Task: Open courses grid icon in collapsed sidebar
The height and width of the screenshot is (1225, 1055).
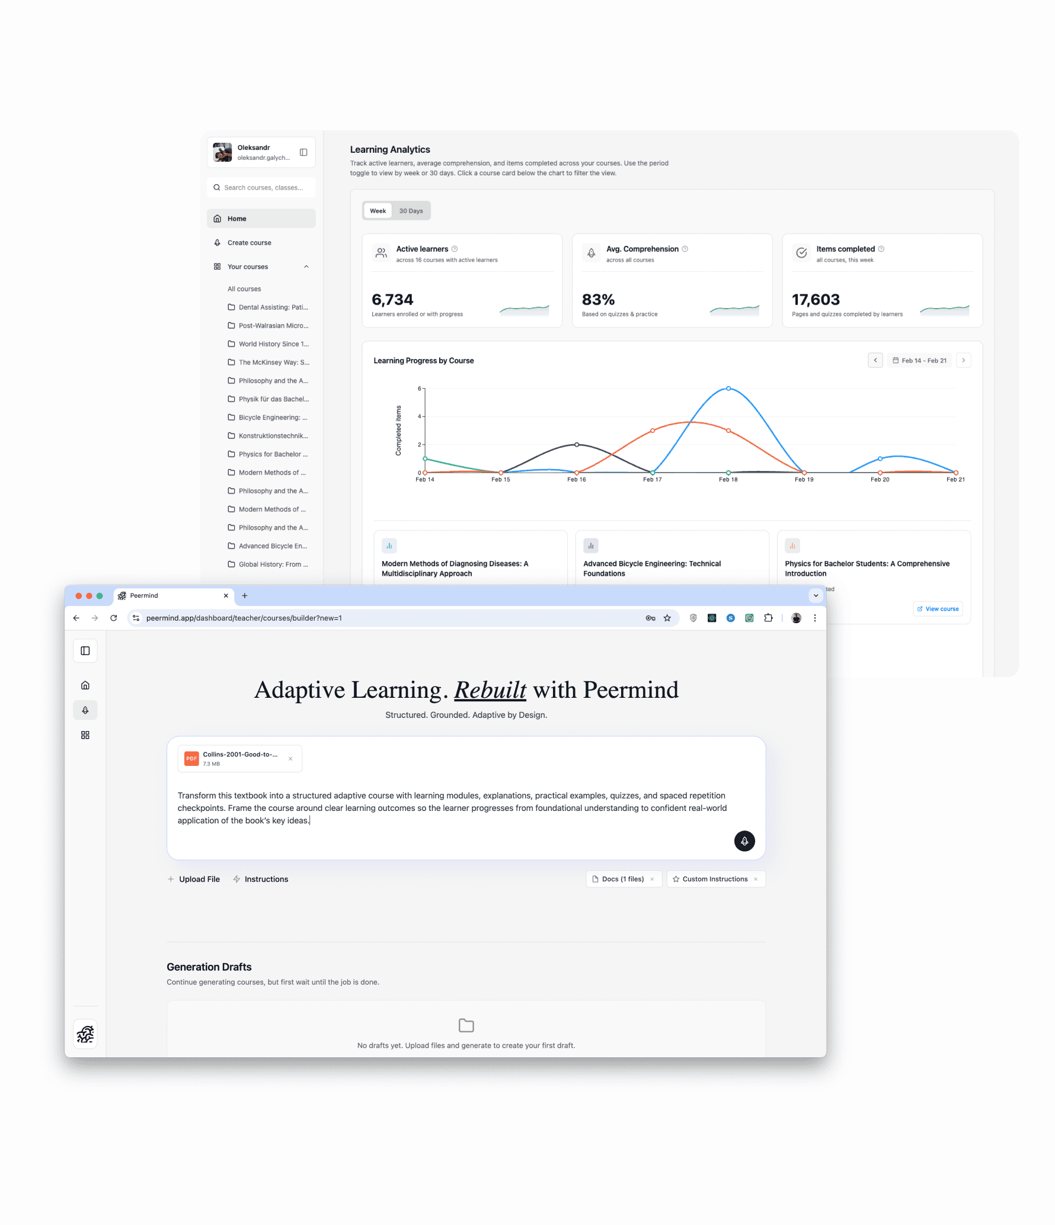Action: pos(85,735)
